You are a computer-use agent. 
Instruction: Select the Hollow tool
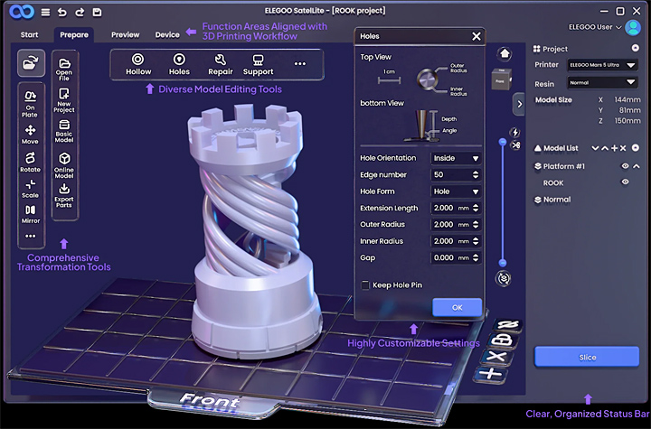[x=138, y=64]
